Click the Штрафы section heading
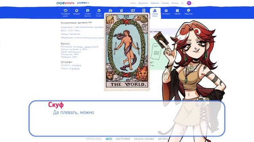 click(x=66, y=62)
